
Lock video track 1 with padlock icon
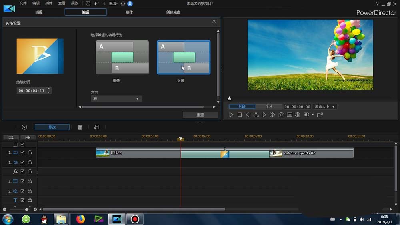pyautogui.click(x=30, y=153)
